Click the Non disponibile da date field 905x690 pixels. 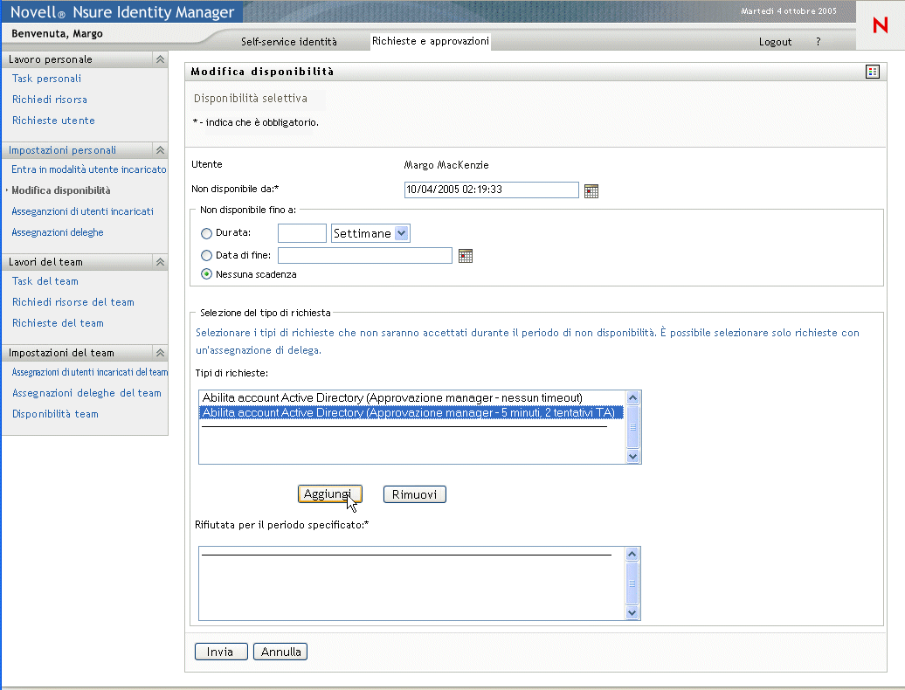(x=491, y=190)
